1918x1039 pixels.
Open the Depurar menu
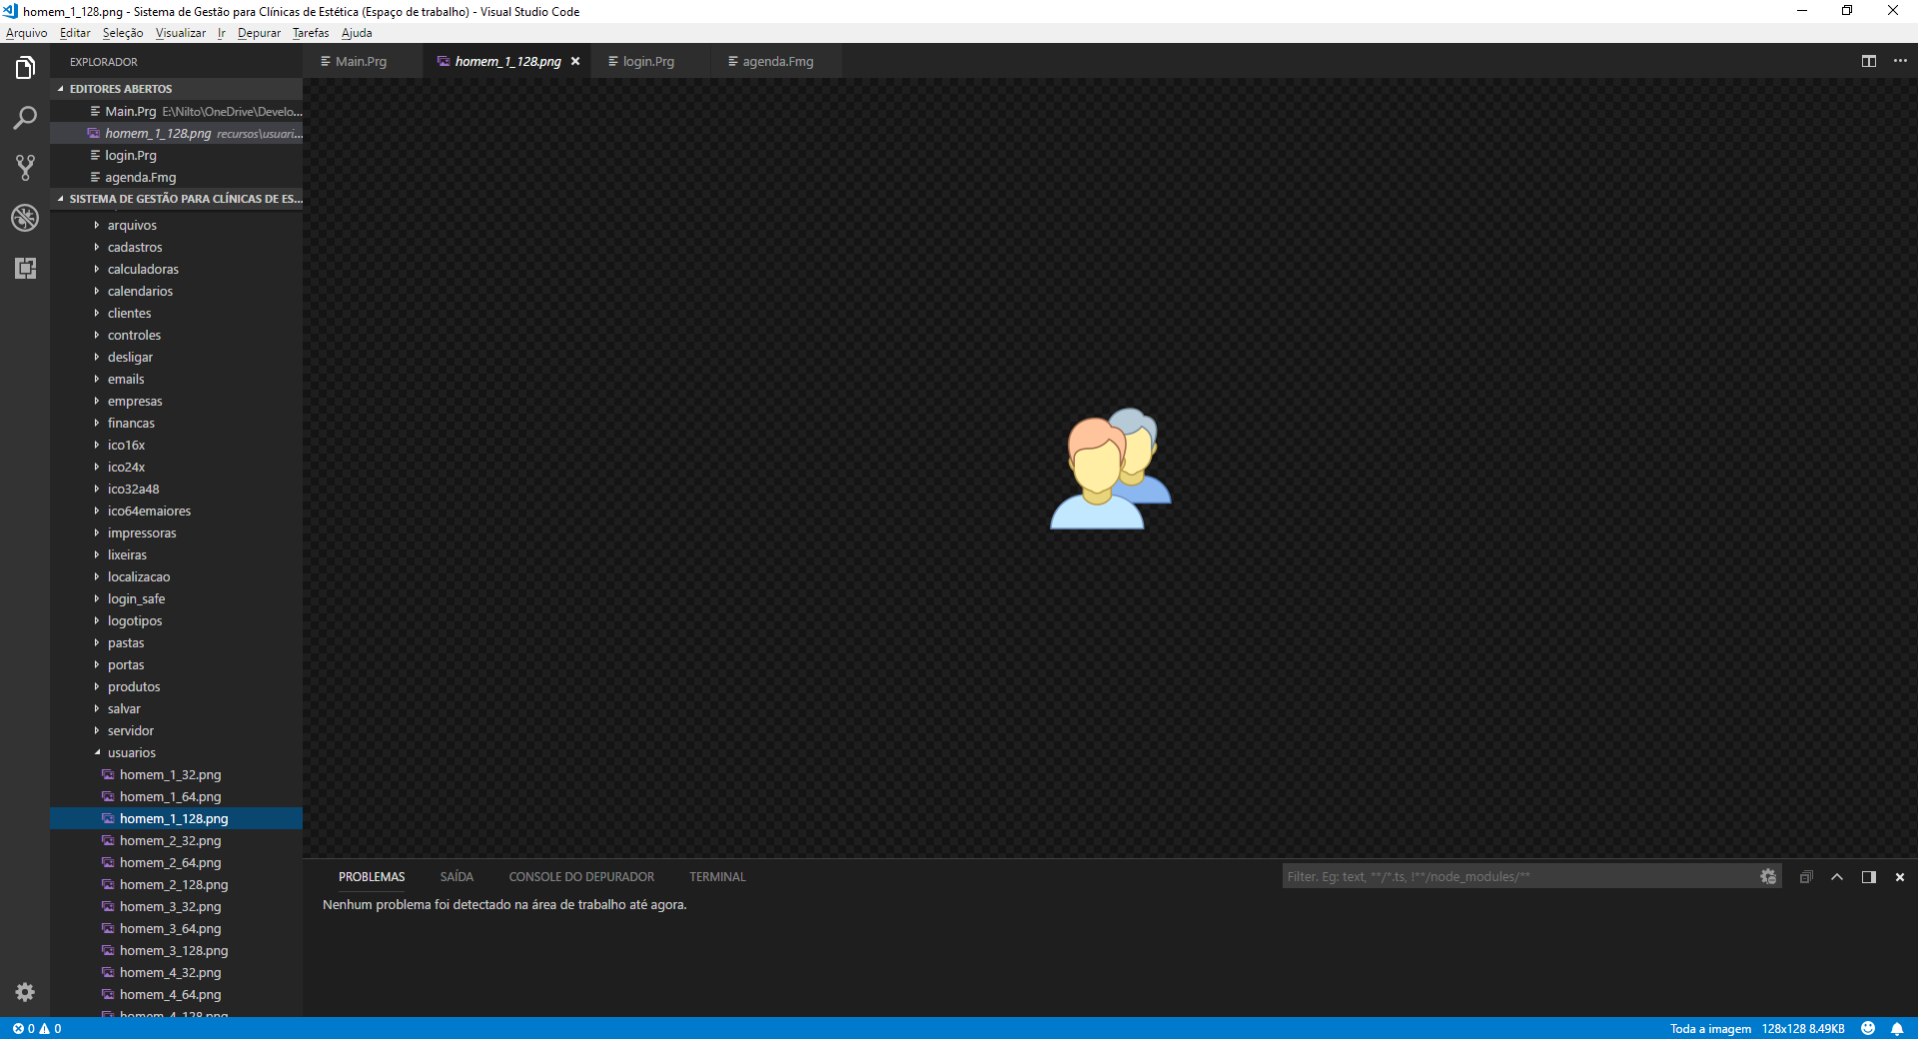[259, 33]
